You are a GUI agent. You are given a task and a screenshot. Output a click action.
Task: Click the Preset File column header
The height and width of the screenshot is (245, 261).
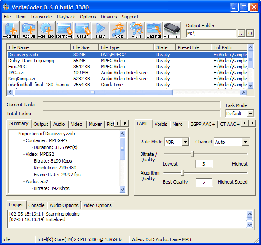[193, 47]
